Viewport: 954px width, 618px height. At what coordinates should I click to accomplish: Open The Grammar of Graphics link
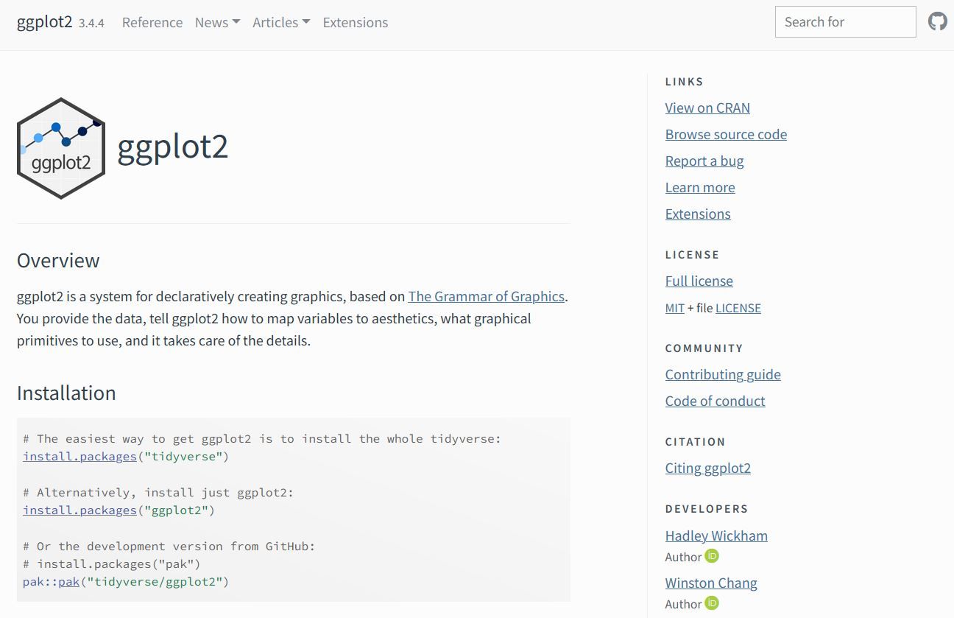[x=487, y=296]
